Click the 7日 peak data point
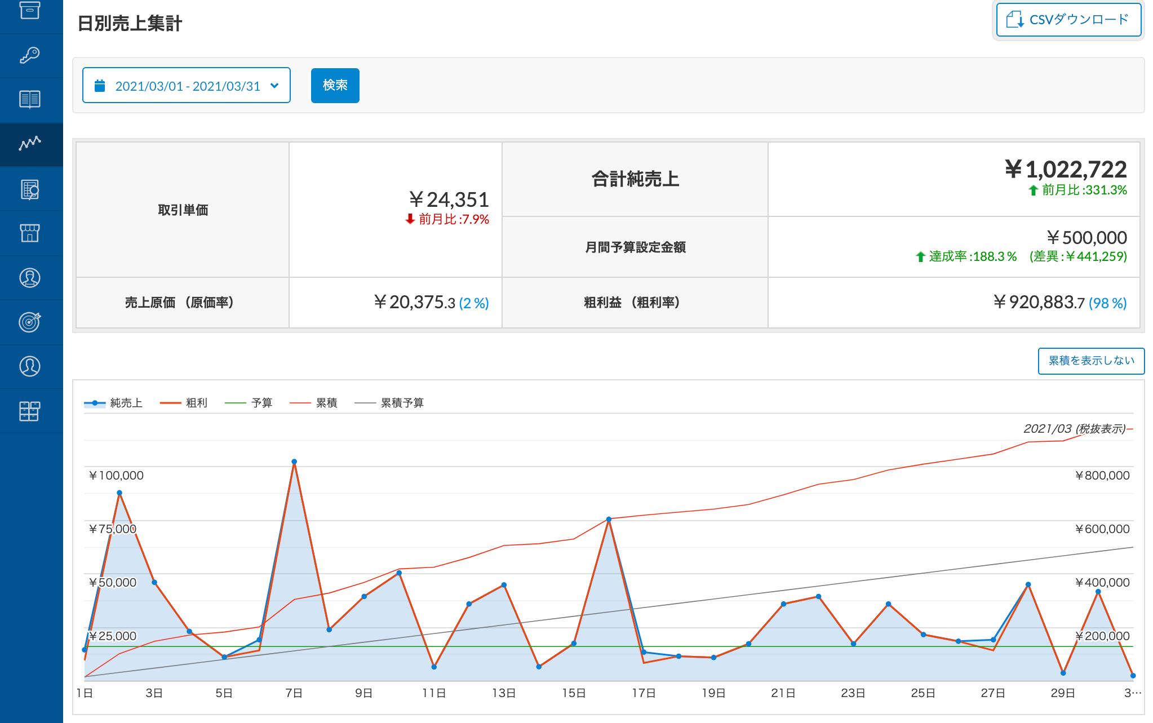The width and height of the screenshot is (1153, 723). (294, 462)
